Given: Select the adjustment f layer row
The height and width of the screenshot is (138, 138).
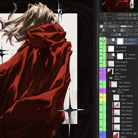Looking at the screenshot, I should coord(122,64).
